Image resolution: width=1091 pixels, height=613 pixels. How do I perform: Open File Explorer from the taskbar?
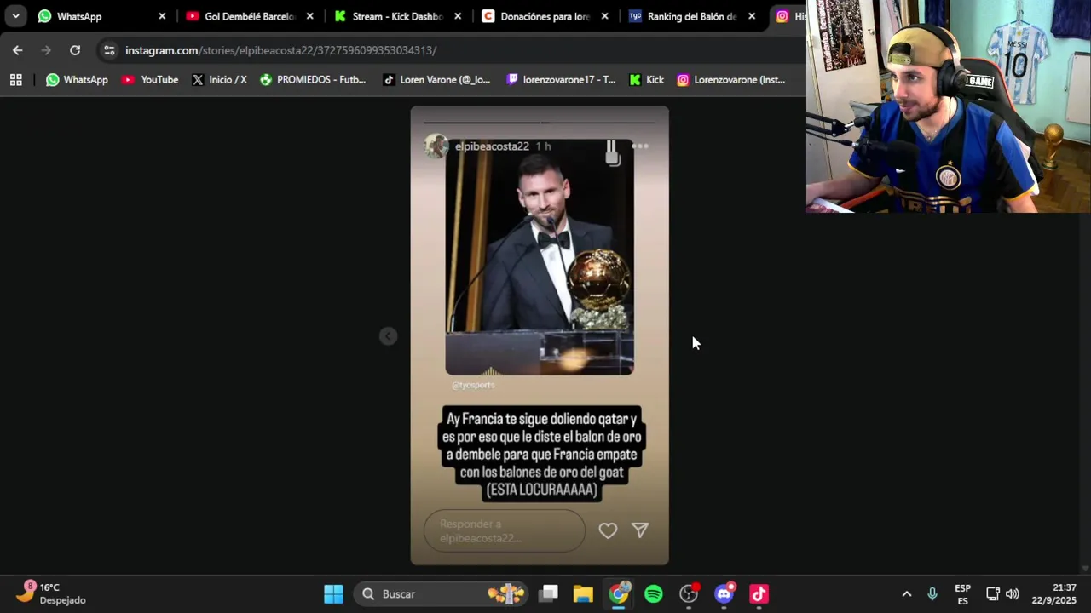click(583, 593)
